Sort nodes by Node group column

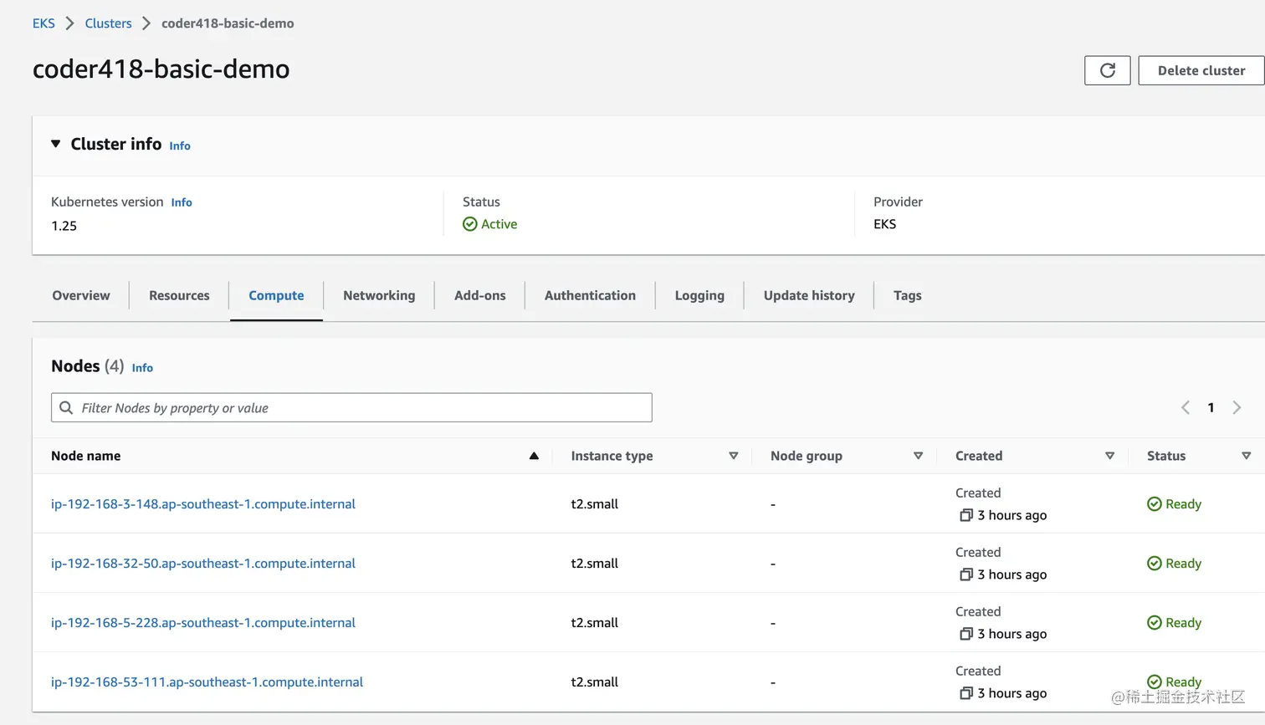918,456
